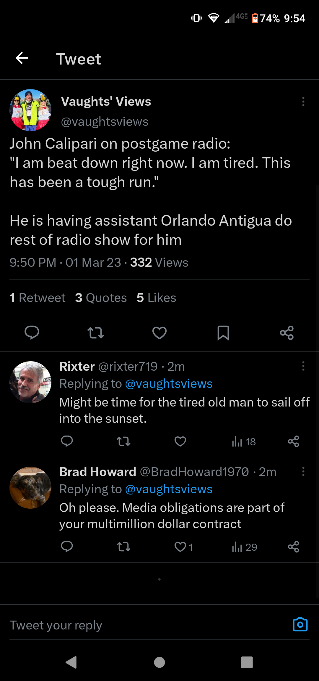
Task: Tap reply icon on Rixter's comment
Action: pos(67,441)
